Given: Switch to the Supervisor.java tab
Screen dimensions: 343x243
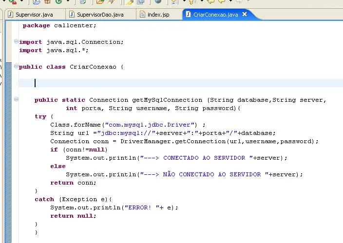Looking at the screenshot, I should 34,15.
